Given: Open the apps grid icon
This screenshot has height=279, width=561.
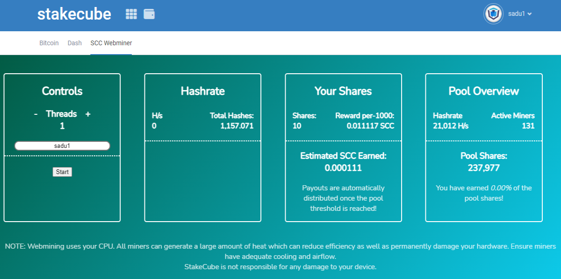Looking at the screenshot, I should [131, 14].
